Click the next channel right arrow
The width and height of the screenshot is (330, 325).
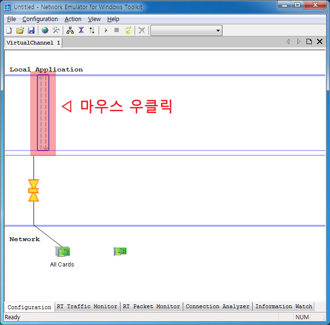[299, 42]
